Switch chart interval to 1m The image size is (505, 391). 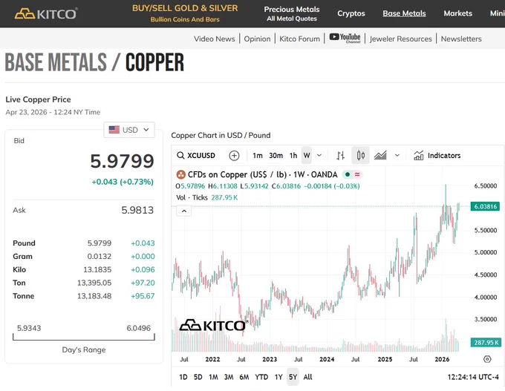[258, 155]
